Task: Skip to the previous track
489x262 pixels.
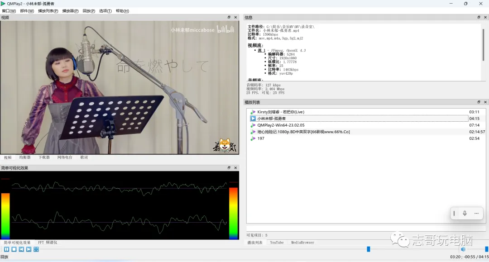Action: (21, 249)
